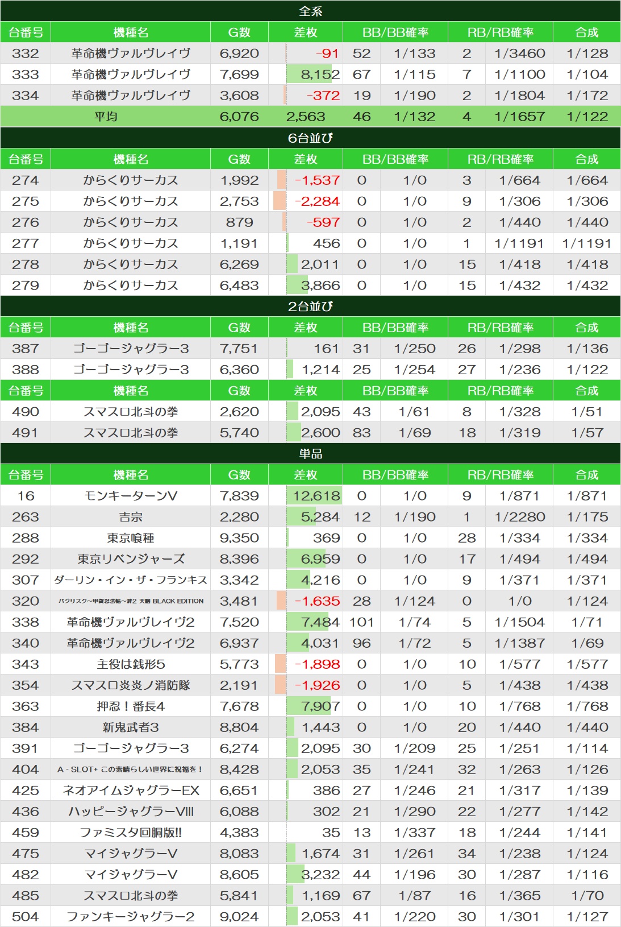Select 7,907 difference for machine 363
The image size is (621, 927).
[x=320, y=706]
